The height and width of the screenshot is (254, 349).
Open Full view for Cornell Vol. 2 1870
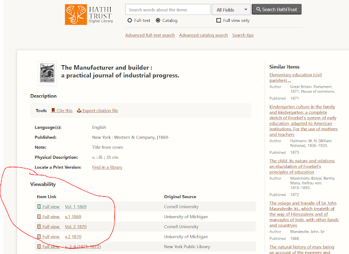51,227
